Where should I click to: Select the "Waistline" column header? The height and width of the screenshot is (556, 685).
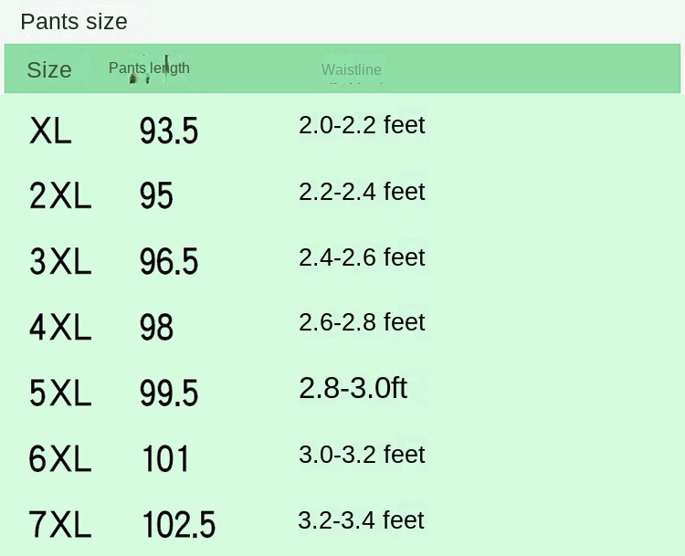click(x=352, y=70)
